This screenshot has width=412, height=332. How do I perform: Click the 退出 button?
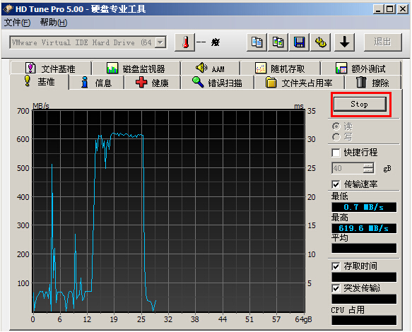[382, 42]
